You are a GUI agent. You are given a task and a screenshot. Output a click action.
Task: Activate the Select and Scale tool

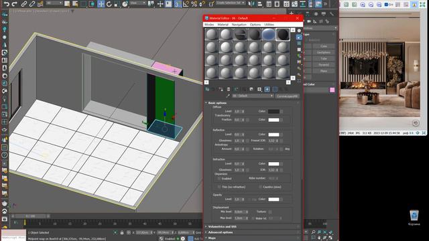117,4
